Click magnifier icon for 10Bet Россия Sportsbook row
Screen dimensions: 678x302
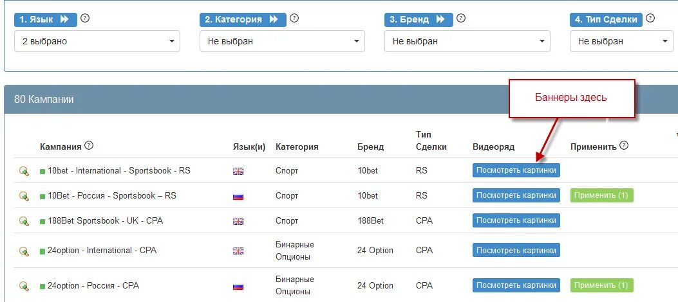tap(24, 196)
